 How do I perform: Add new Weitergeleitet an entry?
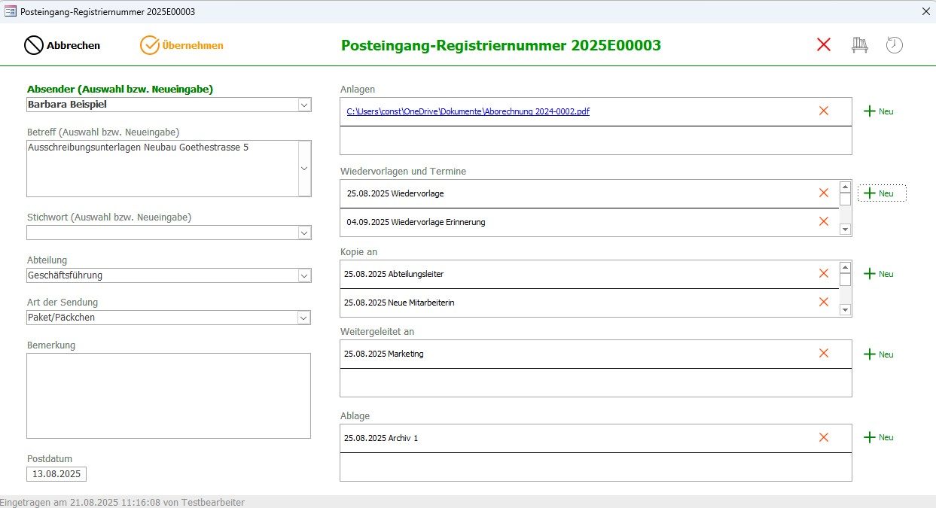click(x=878, y=354)
